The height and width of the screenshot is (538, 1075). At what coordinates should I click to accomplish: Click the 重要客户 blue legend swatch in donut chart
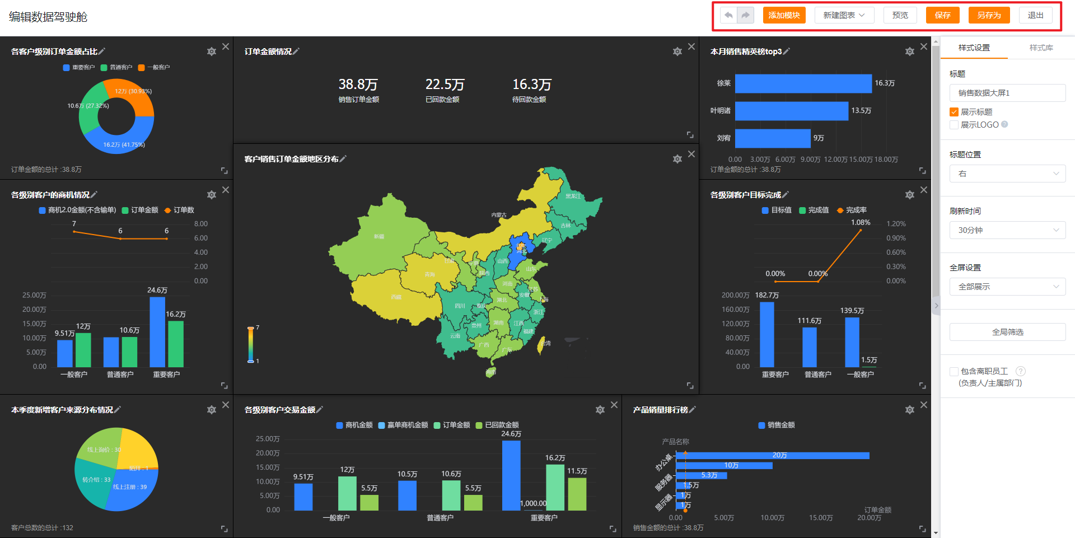point(66,68)
